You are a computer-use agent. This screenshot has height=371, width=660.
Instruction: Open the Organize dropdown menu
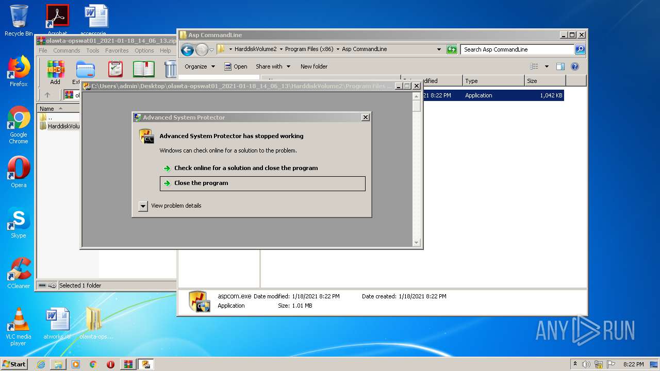tap(199, 66)
